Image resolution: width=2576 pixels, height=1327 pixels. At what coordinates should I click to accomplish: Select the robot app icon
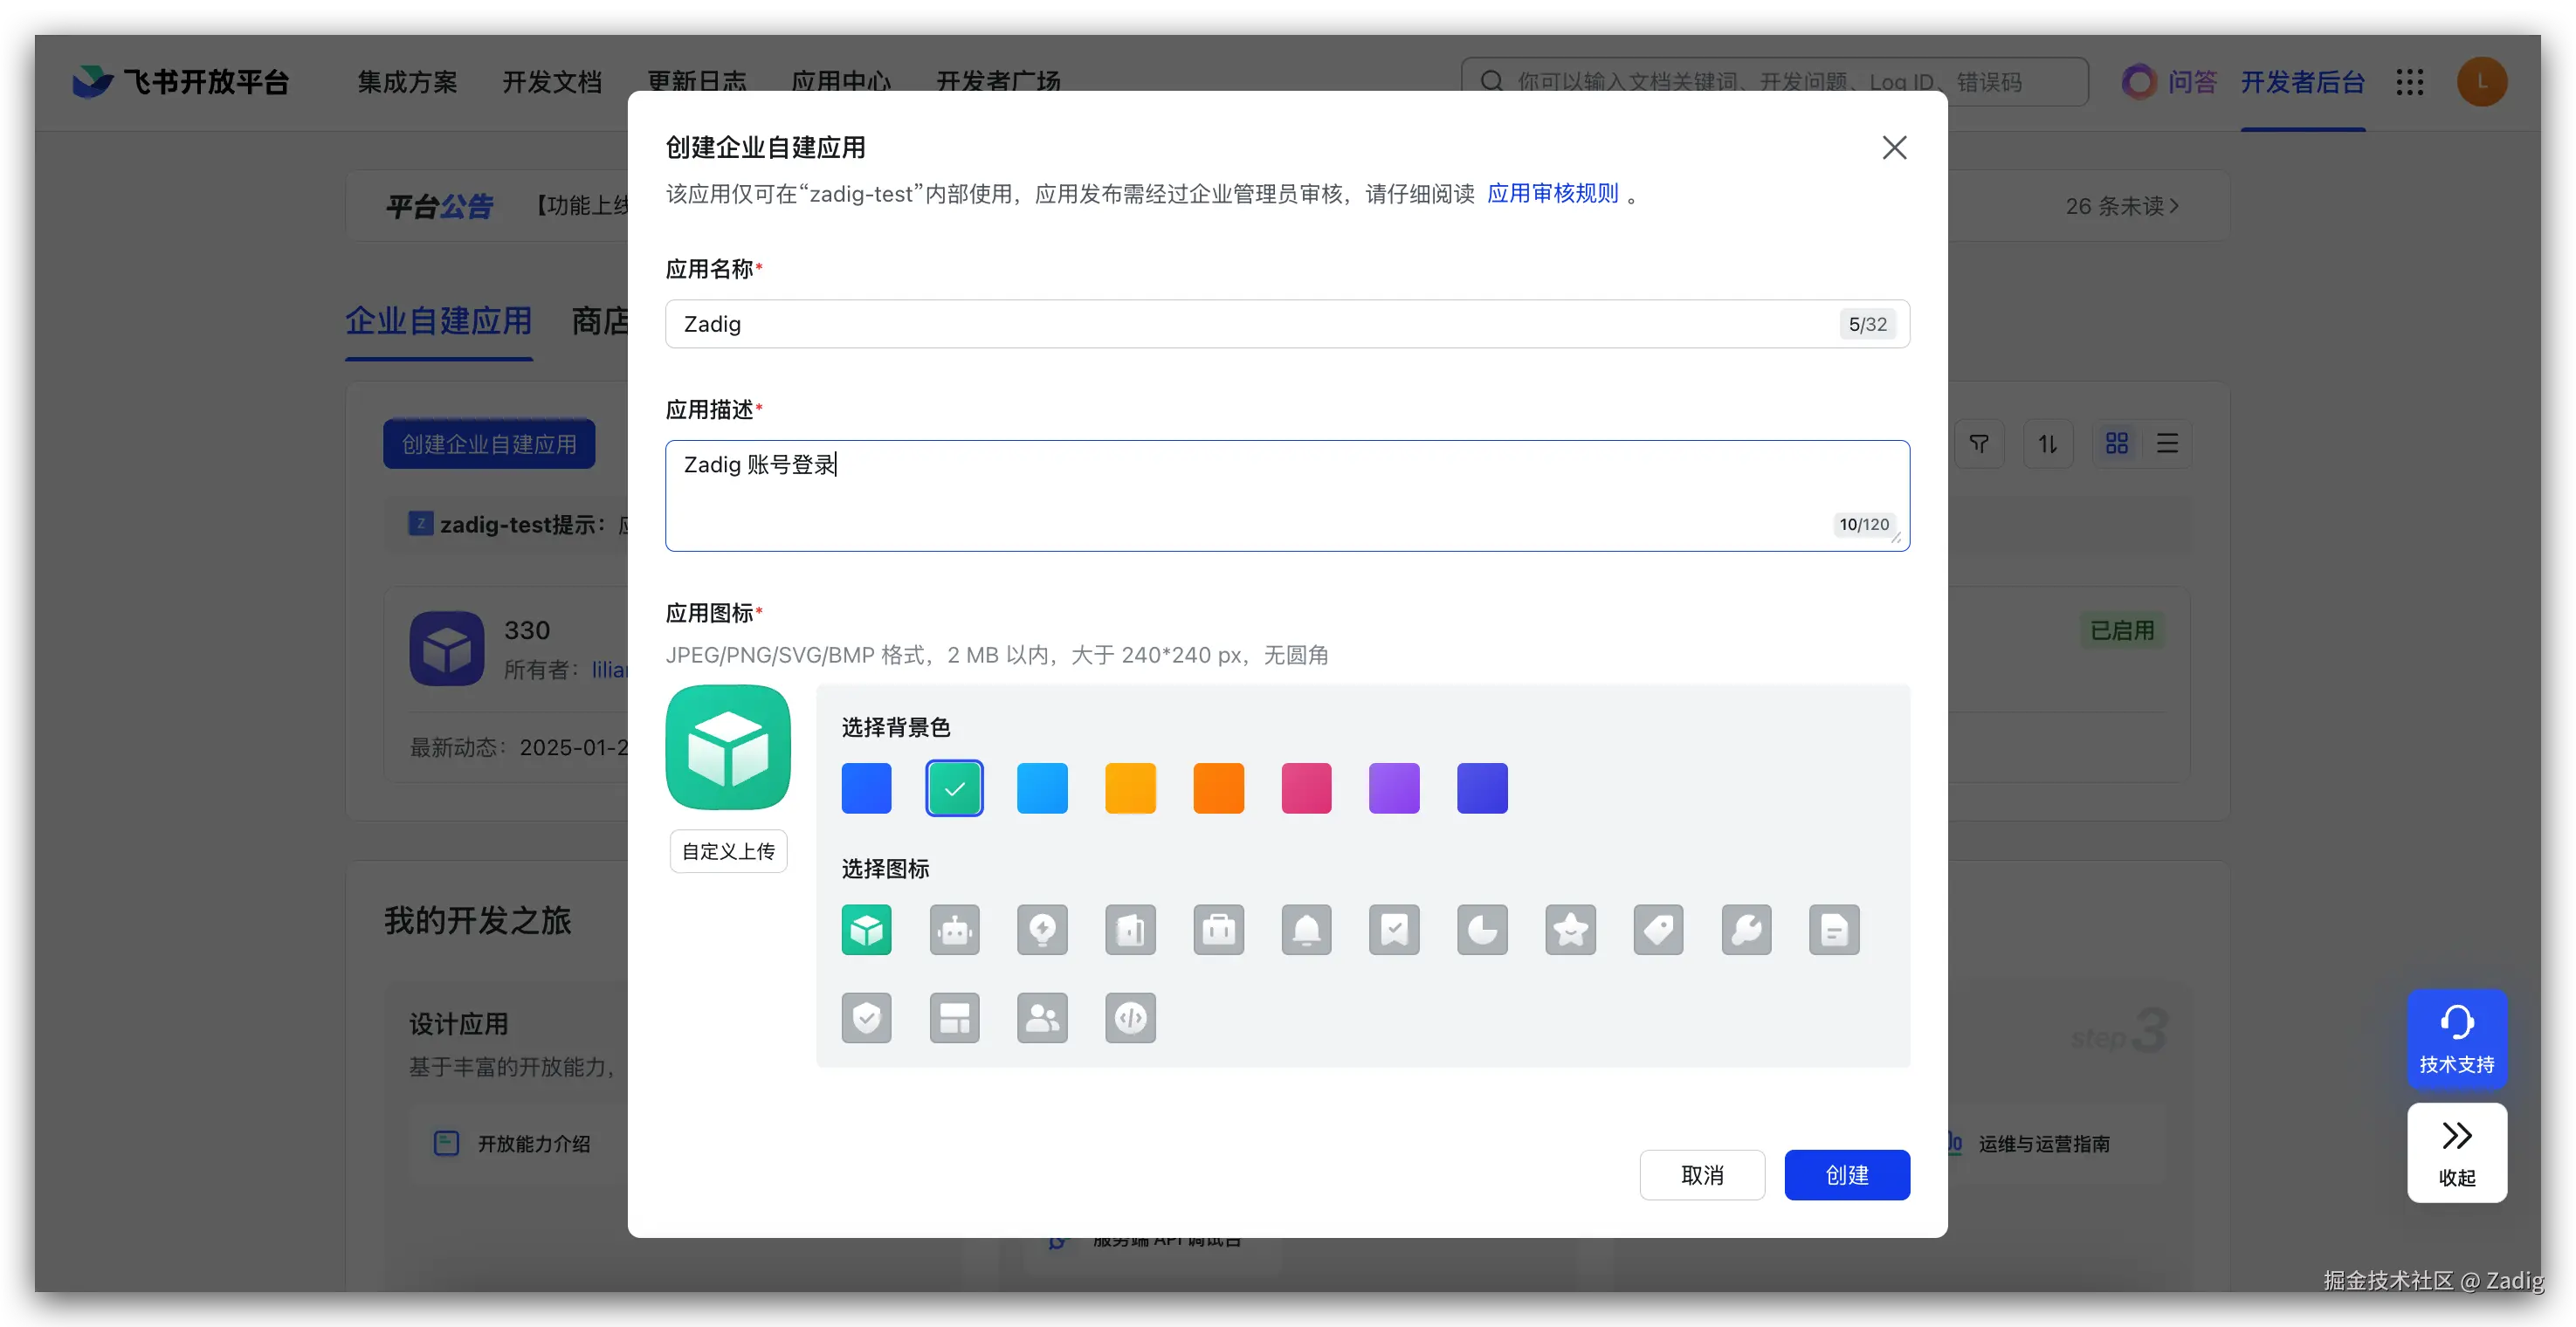pos(954,930)
